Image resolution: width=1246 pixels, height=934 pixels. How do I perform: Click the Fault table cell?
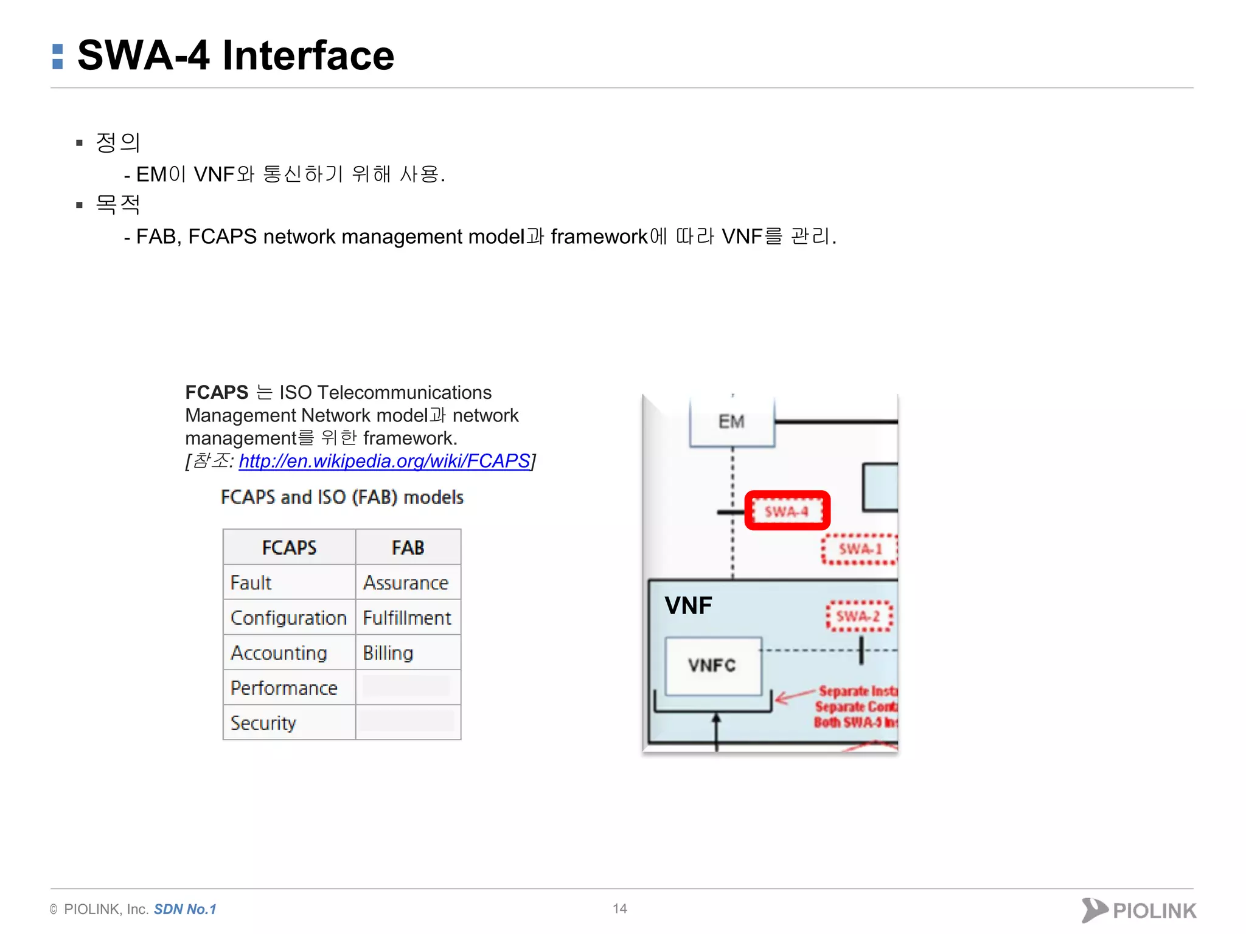click(289, 583)
